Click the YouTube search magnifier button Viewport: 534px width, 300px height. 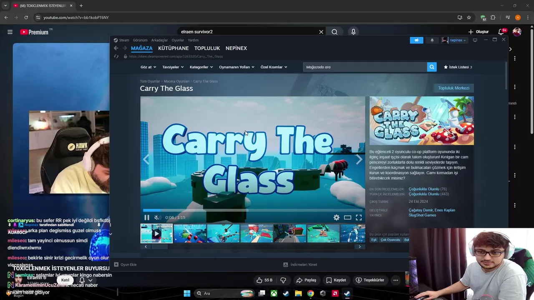pyautogui.click(x=335, y=32)
